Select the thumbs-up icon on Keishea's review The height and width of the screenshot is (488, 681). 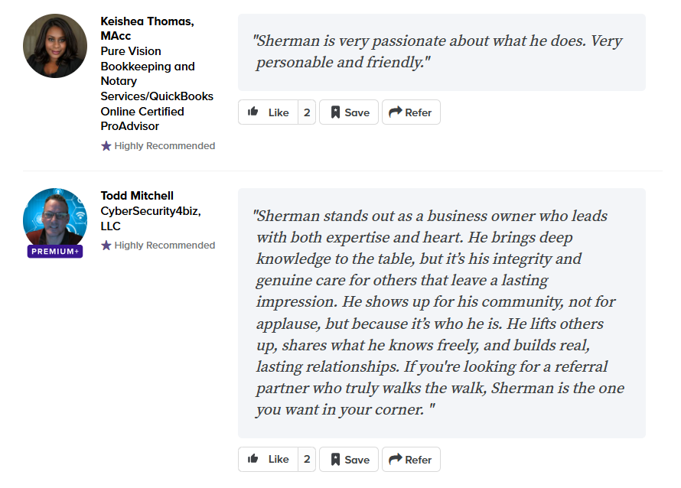coord(253,112)
